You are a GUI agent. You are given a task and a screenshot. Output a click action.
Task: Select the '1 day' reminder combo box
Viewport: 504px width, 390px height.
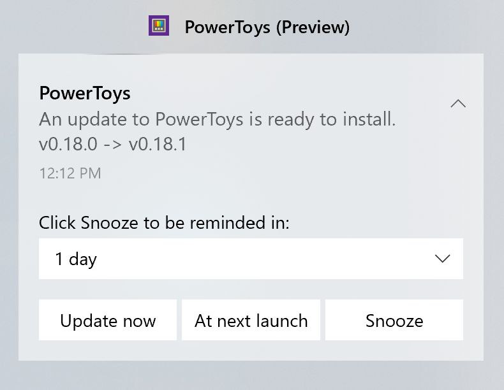click(x=251, y=259)
